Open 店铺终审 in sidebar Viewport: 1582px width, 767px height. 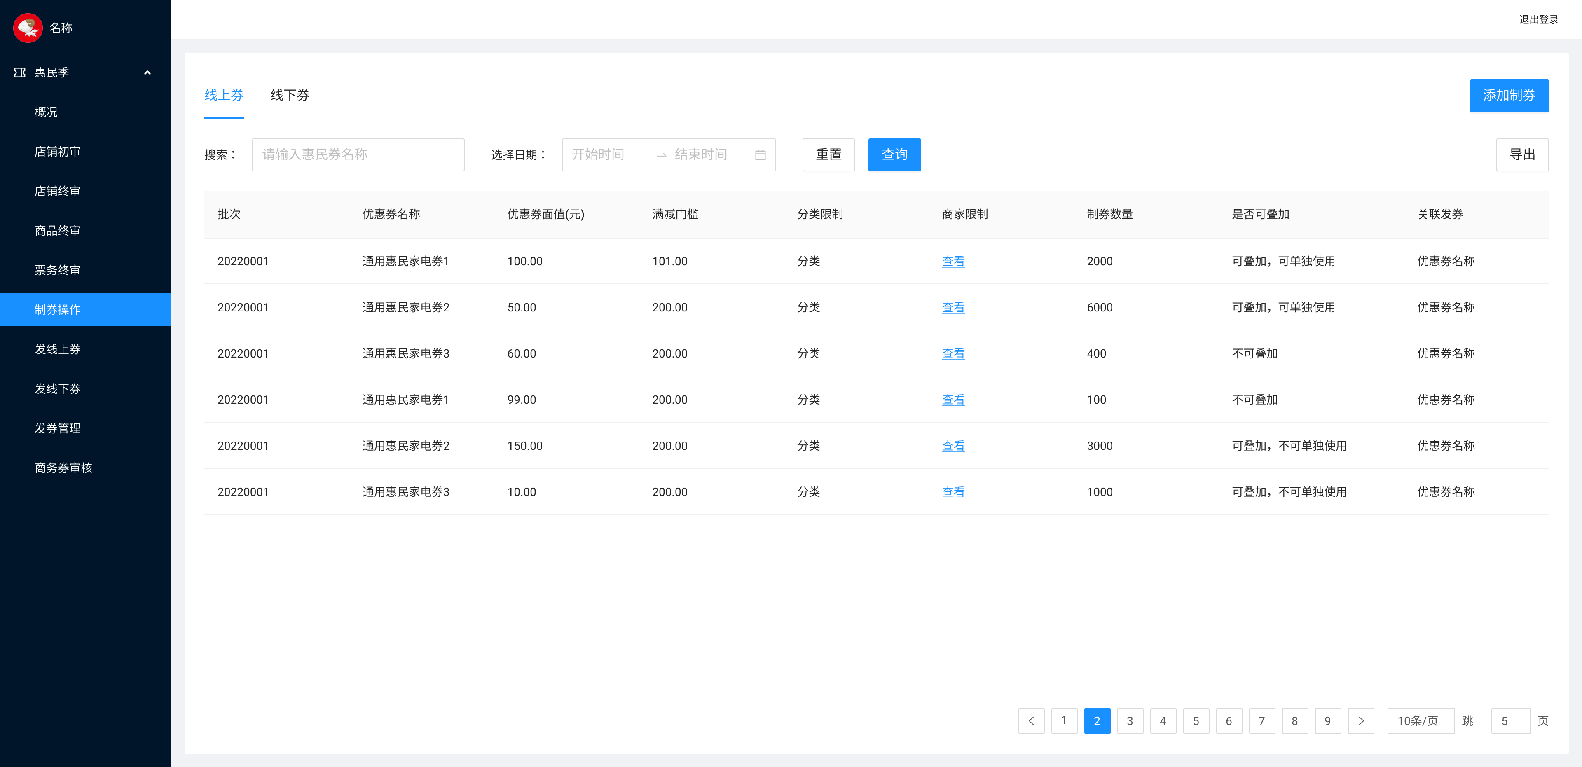click(x=57, y=191)
